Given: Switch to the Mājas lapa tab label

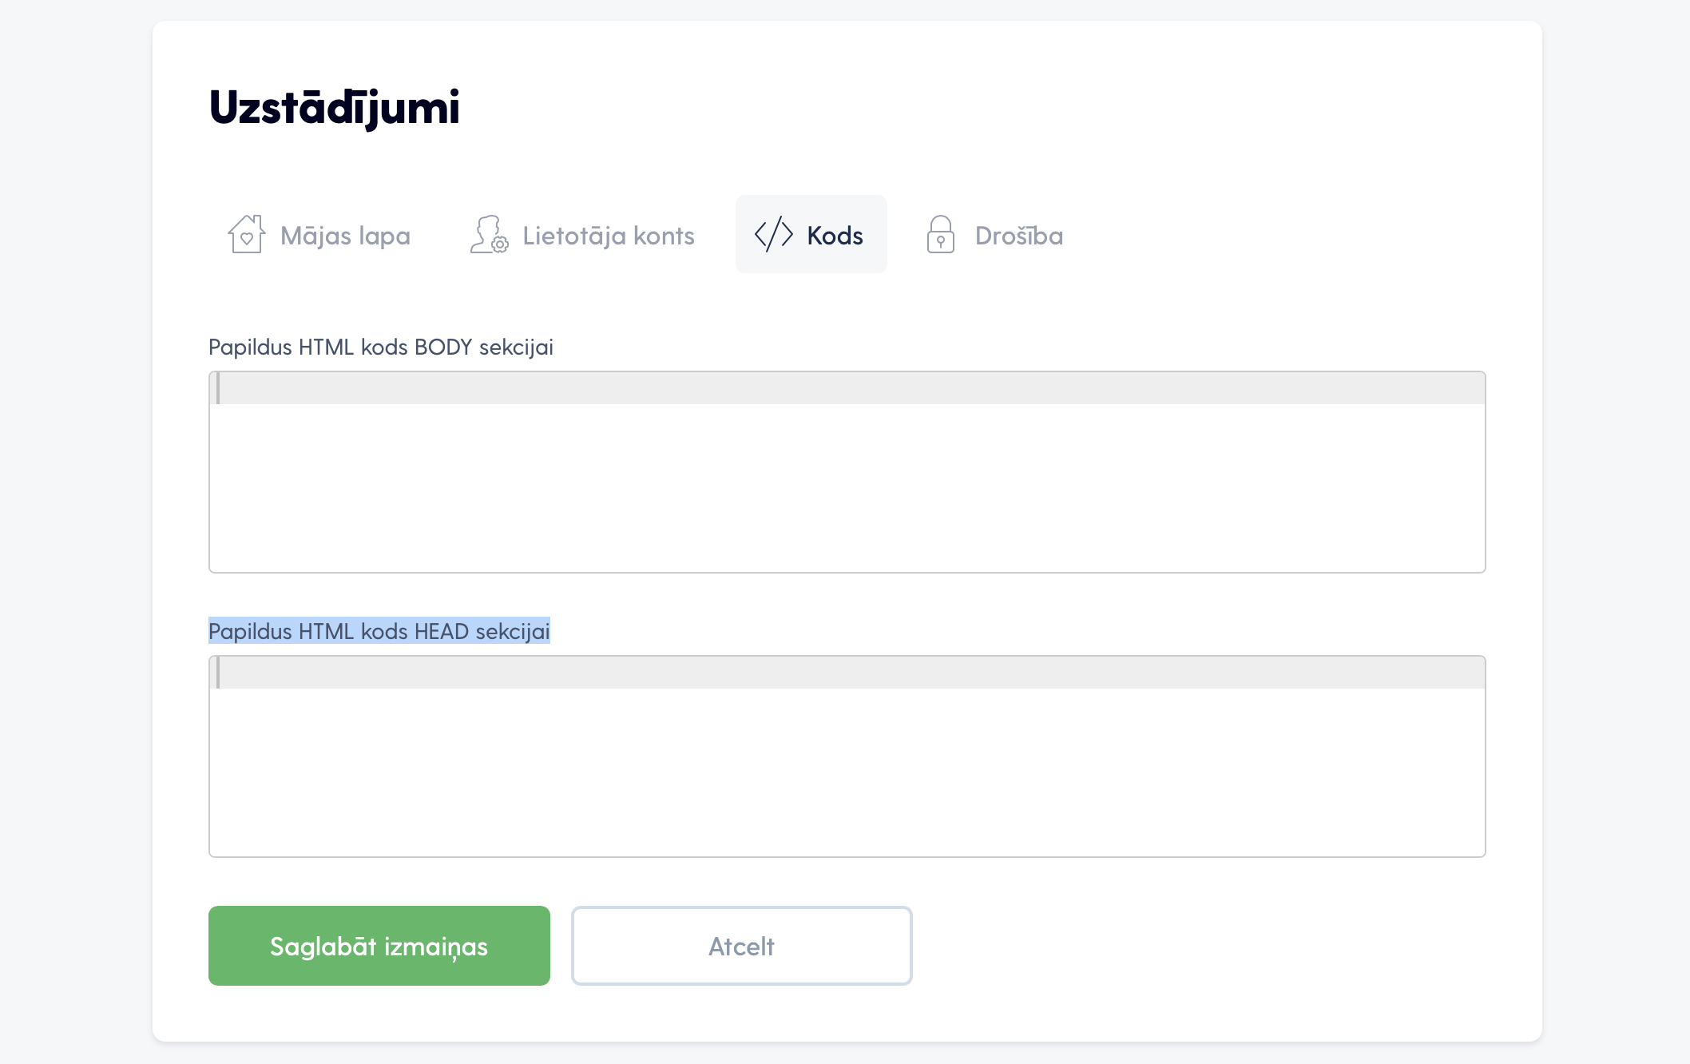Looking at the screenshot, I should 345,236.
